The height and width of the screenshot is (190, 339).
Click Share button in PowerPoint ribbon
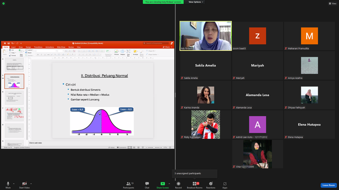coord(166,47)
